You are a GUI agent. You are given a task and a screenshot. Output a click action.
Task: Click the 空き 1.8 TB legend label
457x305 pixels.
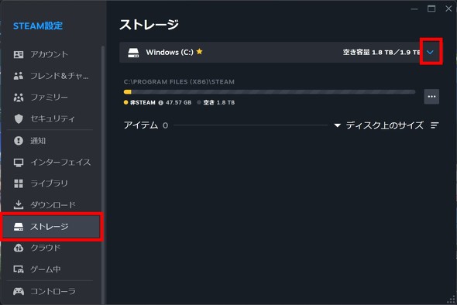219,102
